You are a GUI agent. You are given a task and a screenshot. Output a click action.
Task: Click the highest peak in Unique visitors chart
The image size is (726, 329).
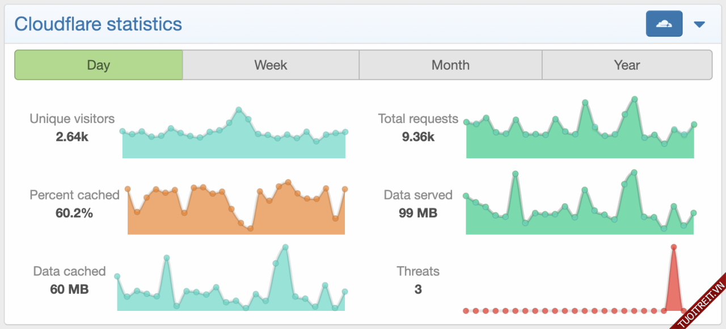pos(239,109)
